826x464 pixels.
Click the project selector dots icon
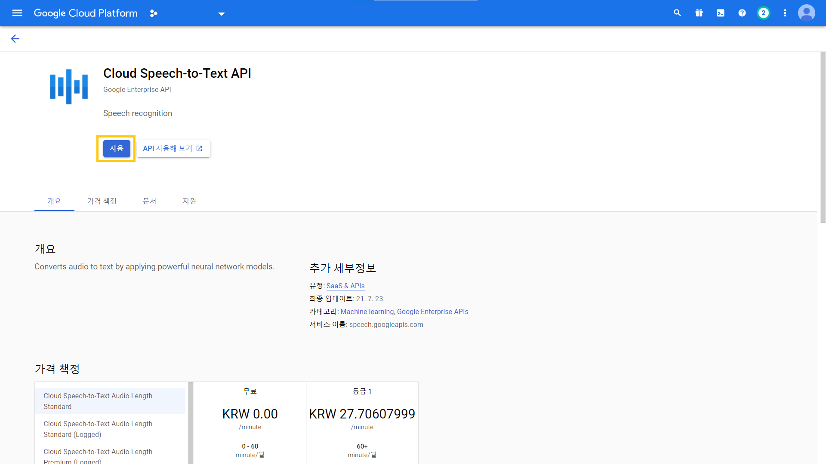[x=154, y=13]
